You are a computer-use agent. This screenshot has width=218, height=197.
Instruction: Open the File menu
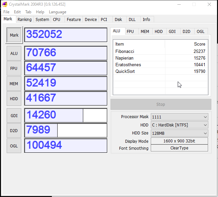coord(6,12)
